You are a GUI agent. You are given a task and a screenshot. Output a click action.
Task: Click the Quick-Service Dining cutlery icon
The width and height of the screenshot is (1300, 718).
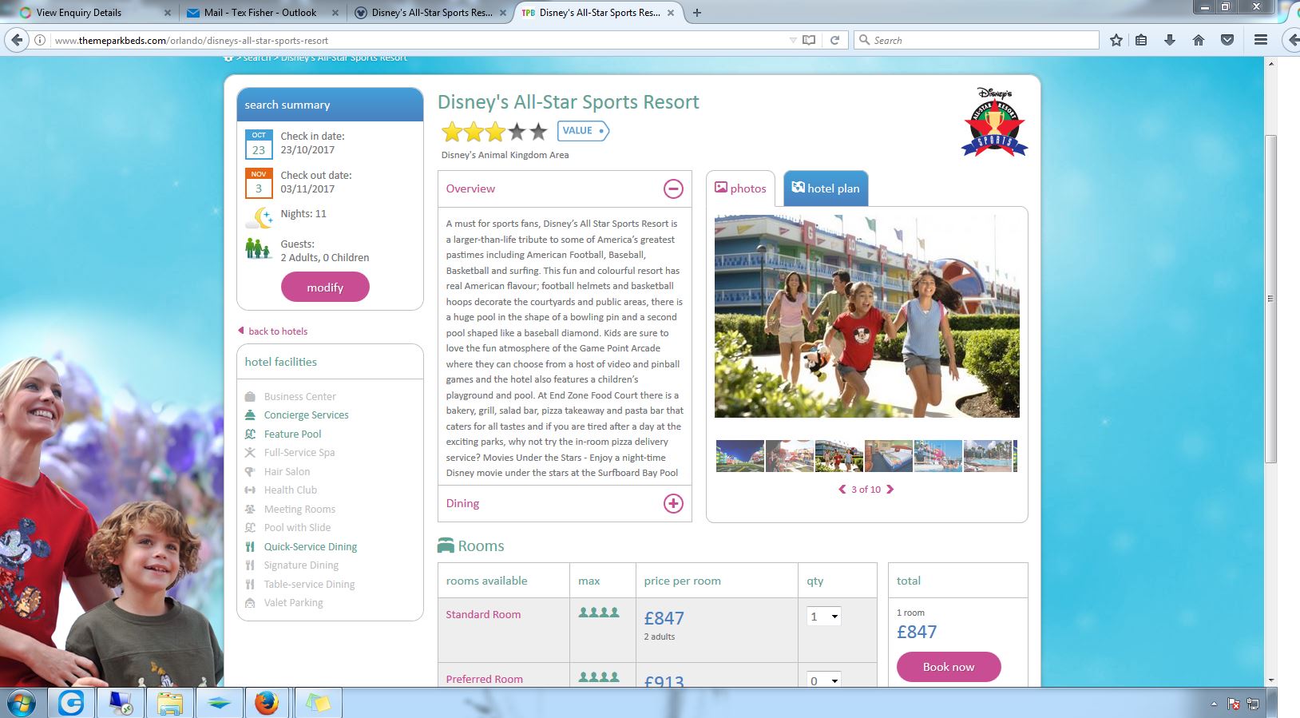tap(250, 547)
